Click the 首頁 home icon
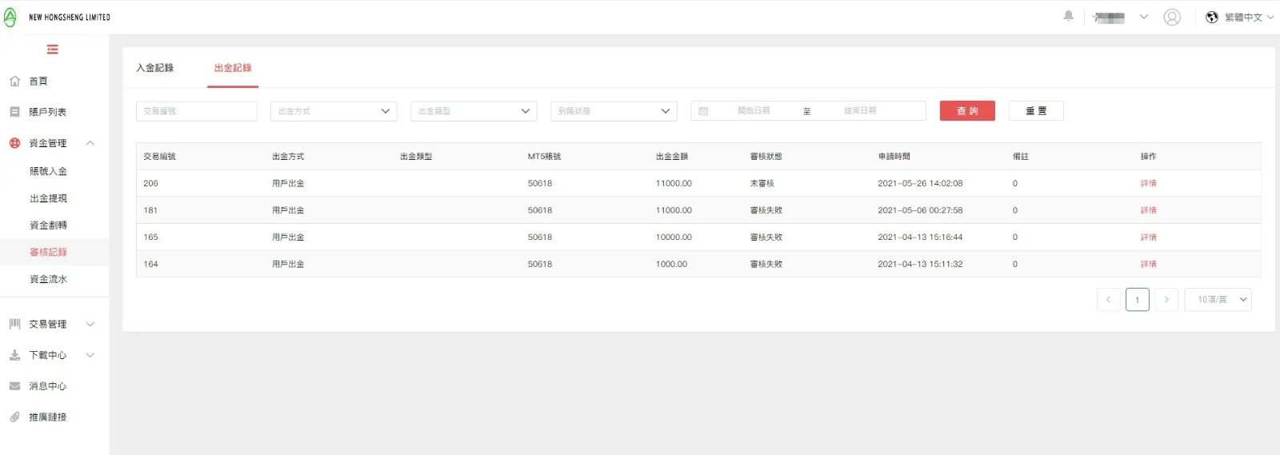The height and width of the screenshot is (455, 1280). pos(14,81)
